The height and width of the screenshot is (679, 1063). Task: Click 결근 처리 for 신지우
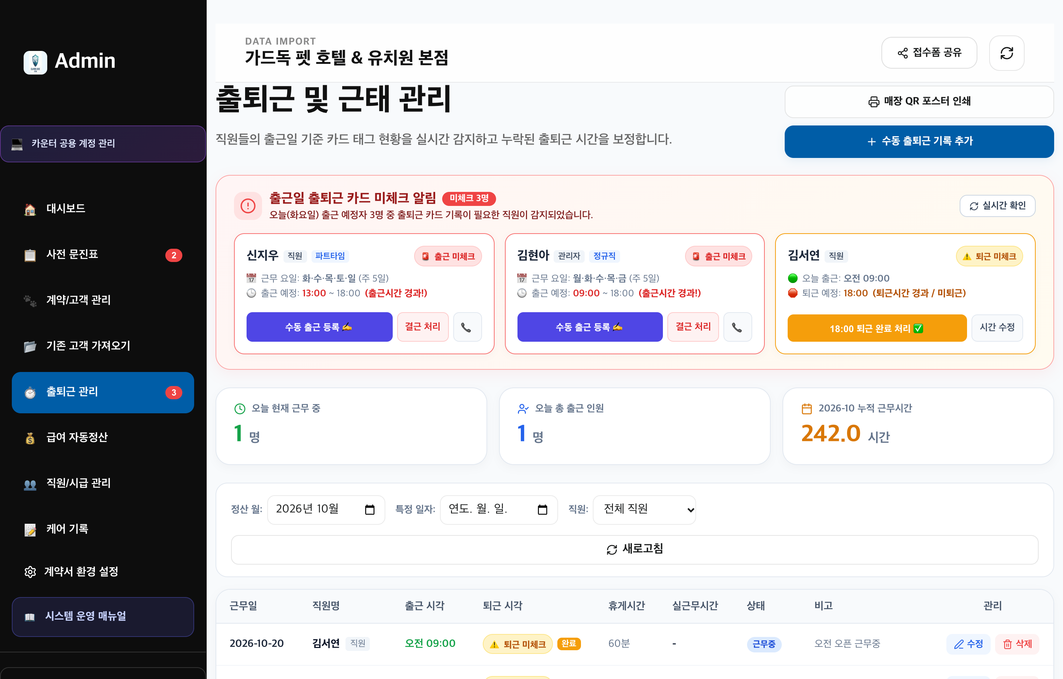coord(423,327)
